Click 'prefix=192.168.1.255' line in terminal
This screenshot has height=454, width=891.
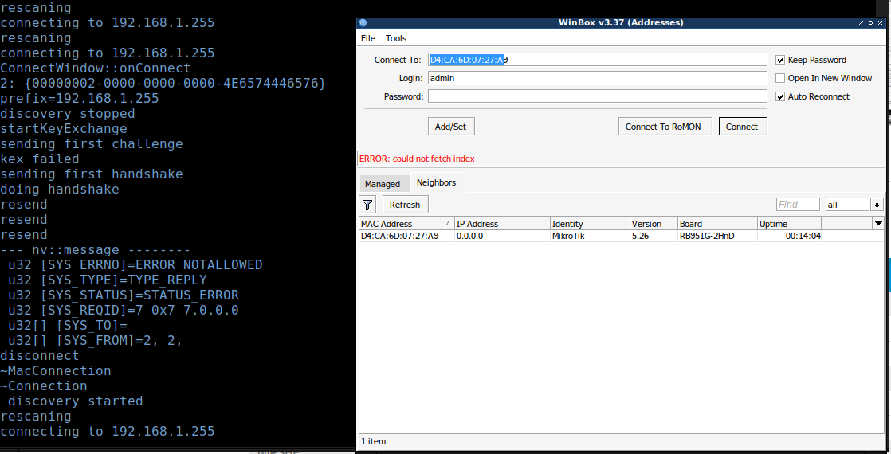coord(80,98)
